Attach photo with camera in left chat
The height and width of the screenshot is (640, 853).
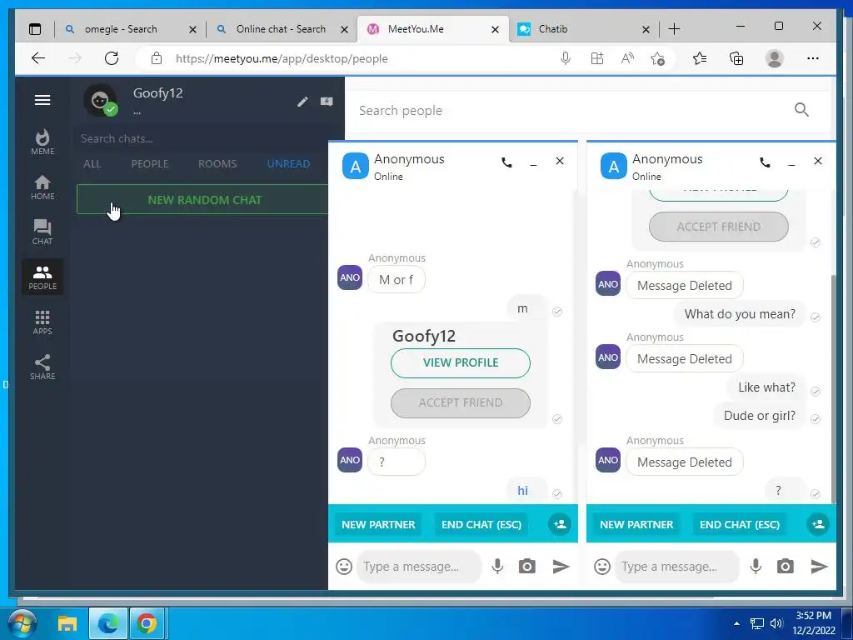point(526,567)
